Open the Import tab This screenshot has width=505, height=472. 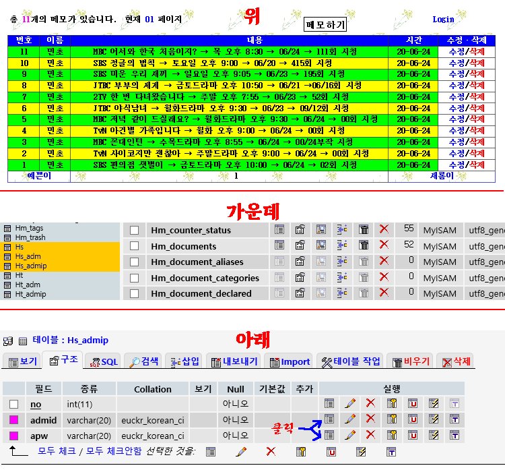point(290,361)
